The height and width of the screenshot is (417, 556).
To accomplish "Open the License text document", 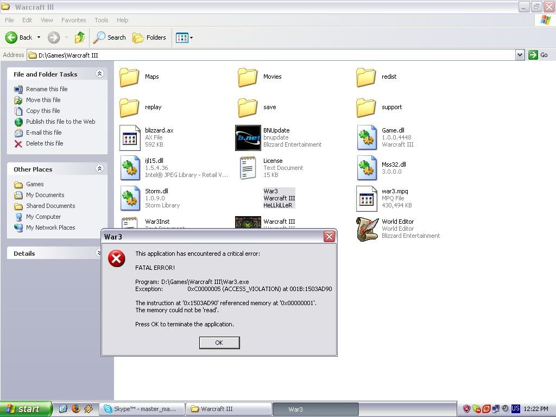I will (x=248, y=168).
